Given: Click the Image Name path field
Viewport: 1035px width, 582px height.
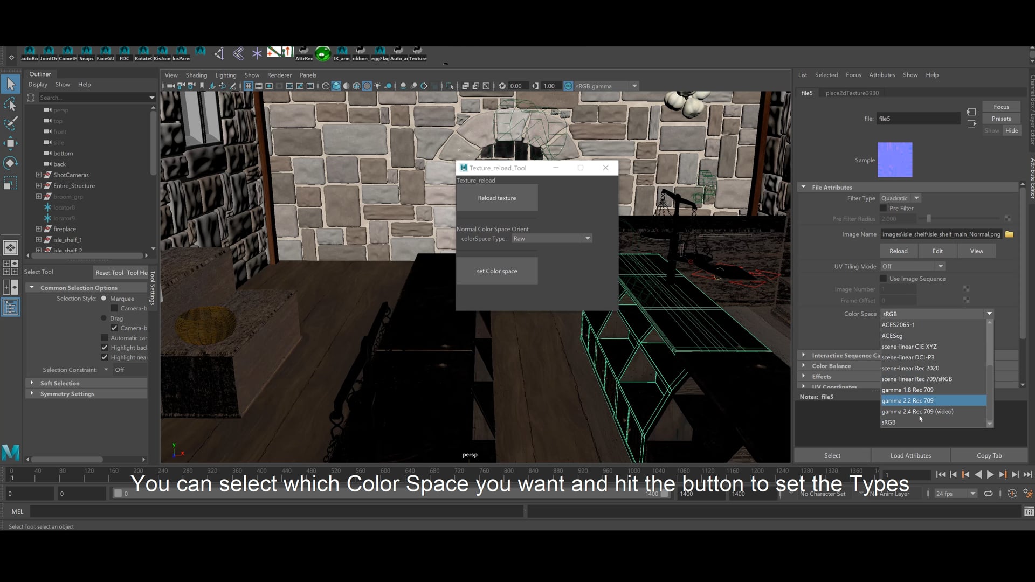Looking at the screenshot, I should tap(941, 234).
